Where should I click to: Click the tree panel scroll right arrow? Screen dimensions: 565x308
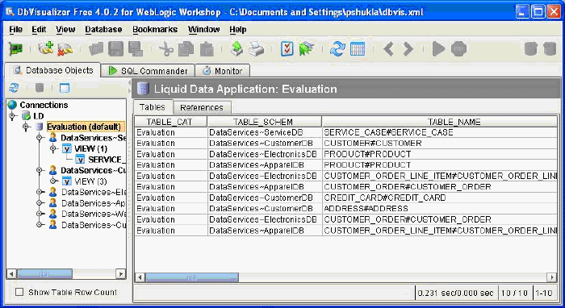coord(121,274)
